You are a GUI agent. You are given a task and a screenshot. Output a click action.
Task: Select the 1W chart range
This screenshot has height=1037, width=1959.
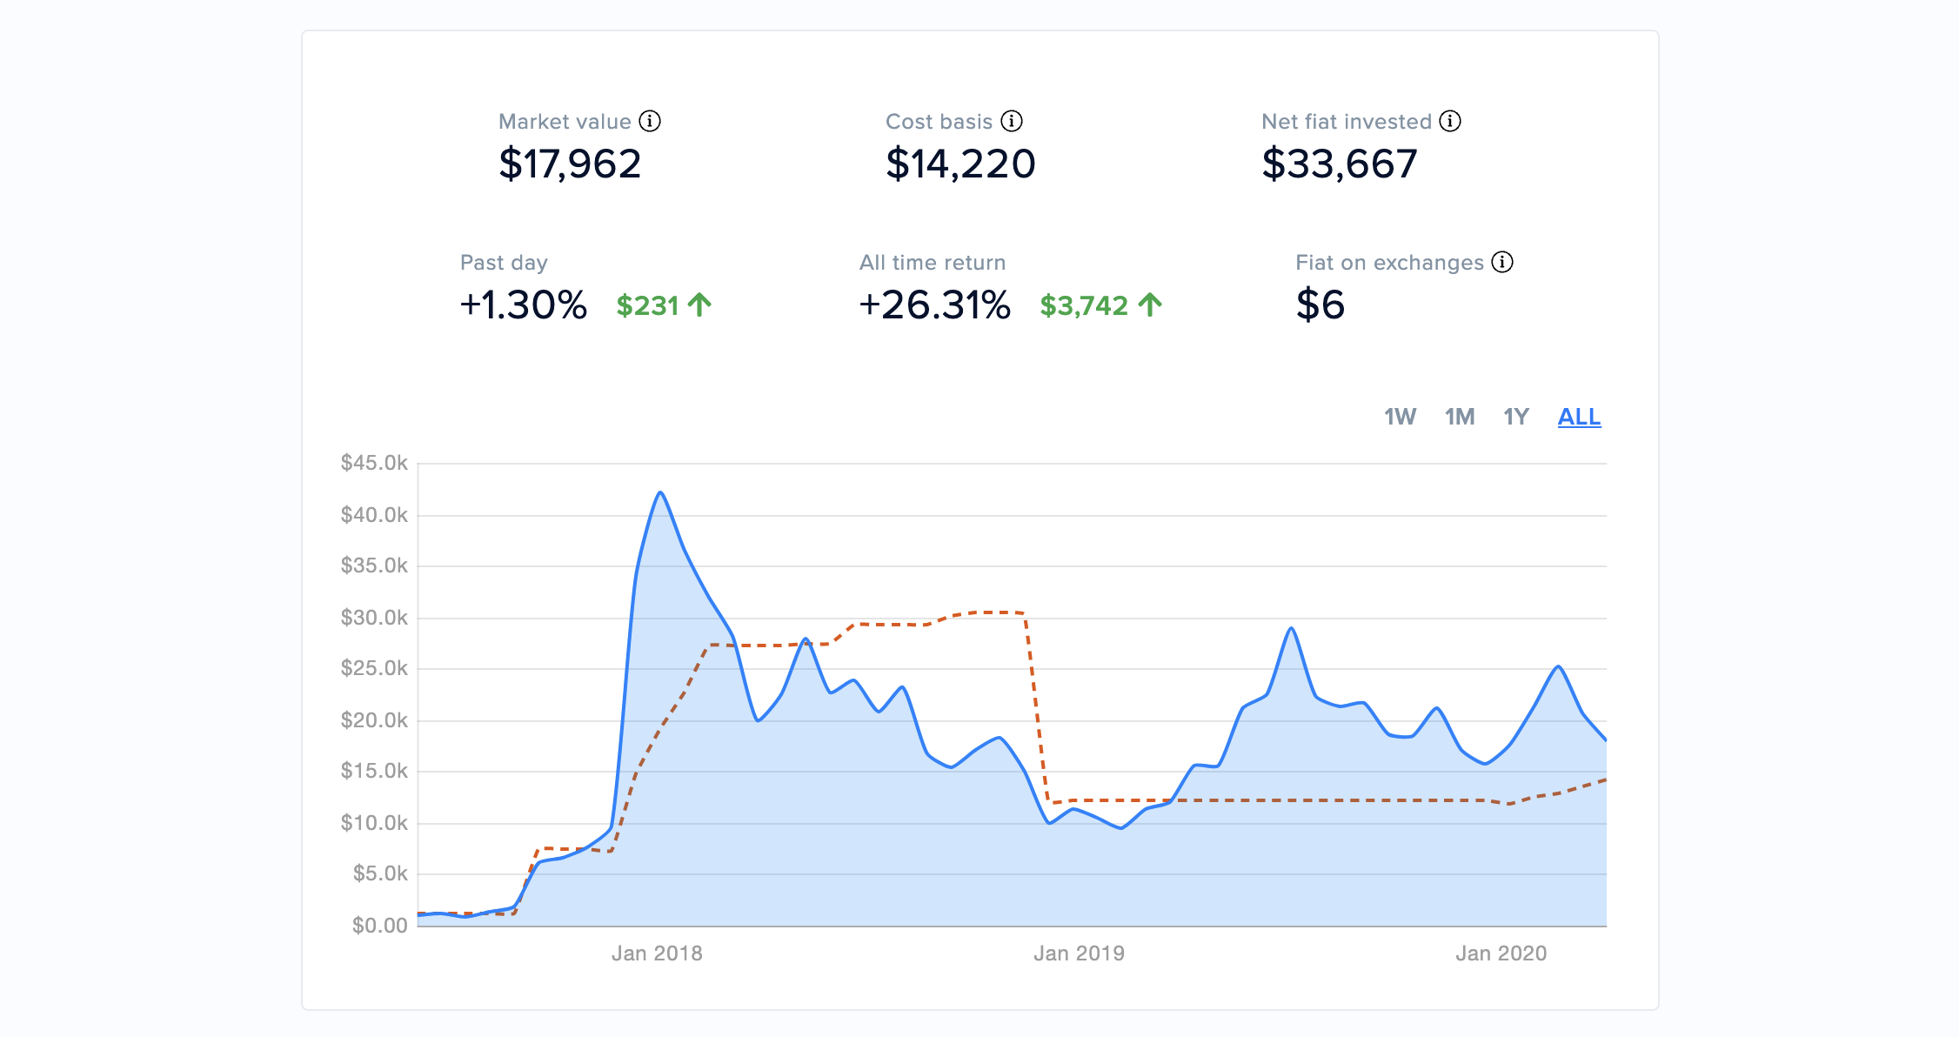(x=1400, y=417)
